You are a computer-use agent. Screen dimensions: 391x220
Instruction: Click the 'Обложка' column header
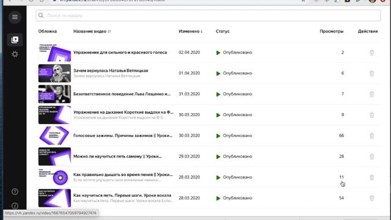[48, 31]
